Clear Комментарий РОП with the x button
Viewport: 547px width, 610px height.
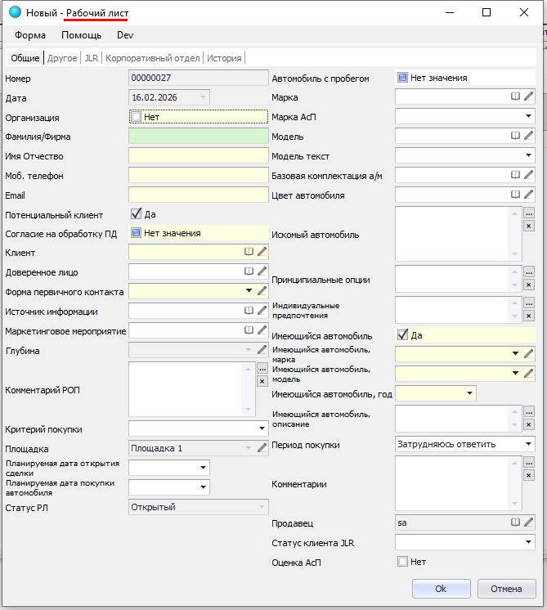(x=262, y=381)
